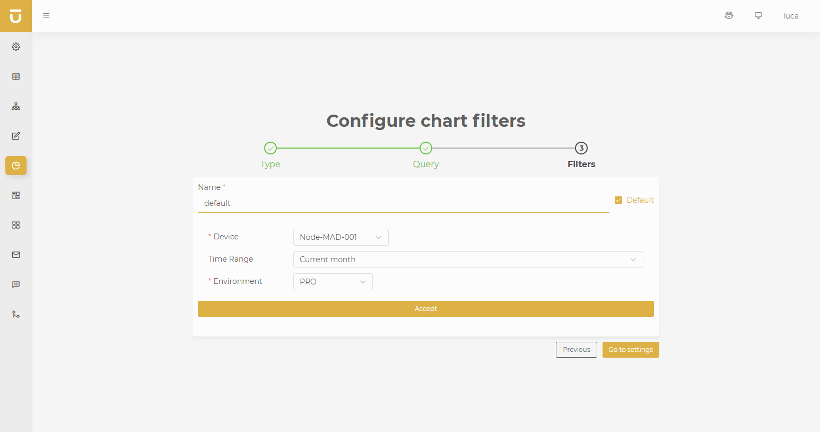Open the support helmet icon in top bar

[x=729, y=15]
